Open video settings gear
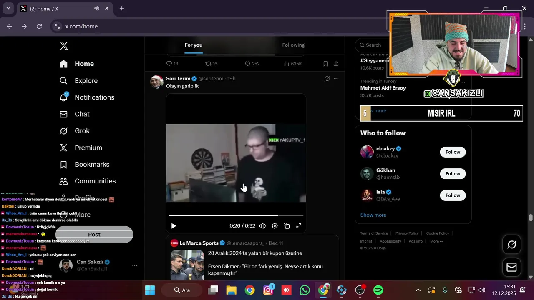The image size is (534, 300). click(x=275, y=226)
